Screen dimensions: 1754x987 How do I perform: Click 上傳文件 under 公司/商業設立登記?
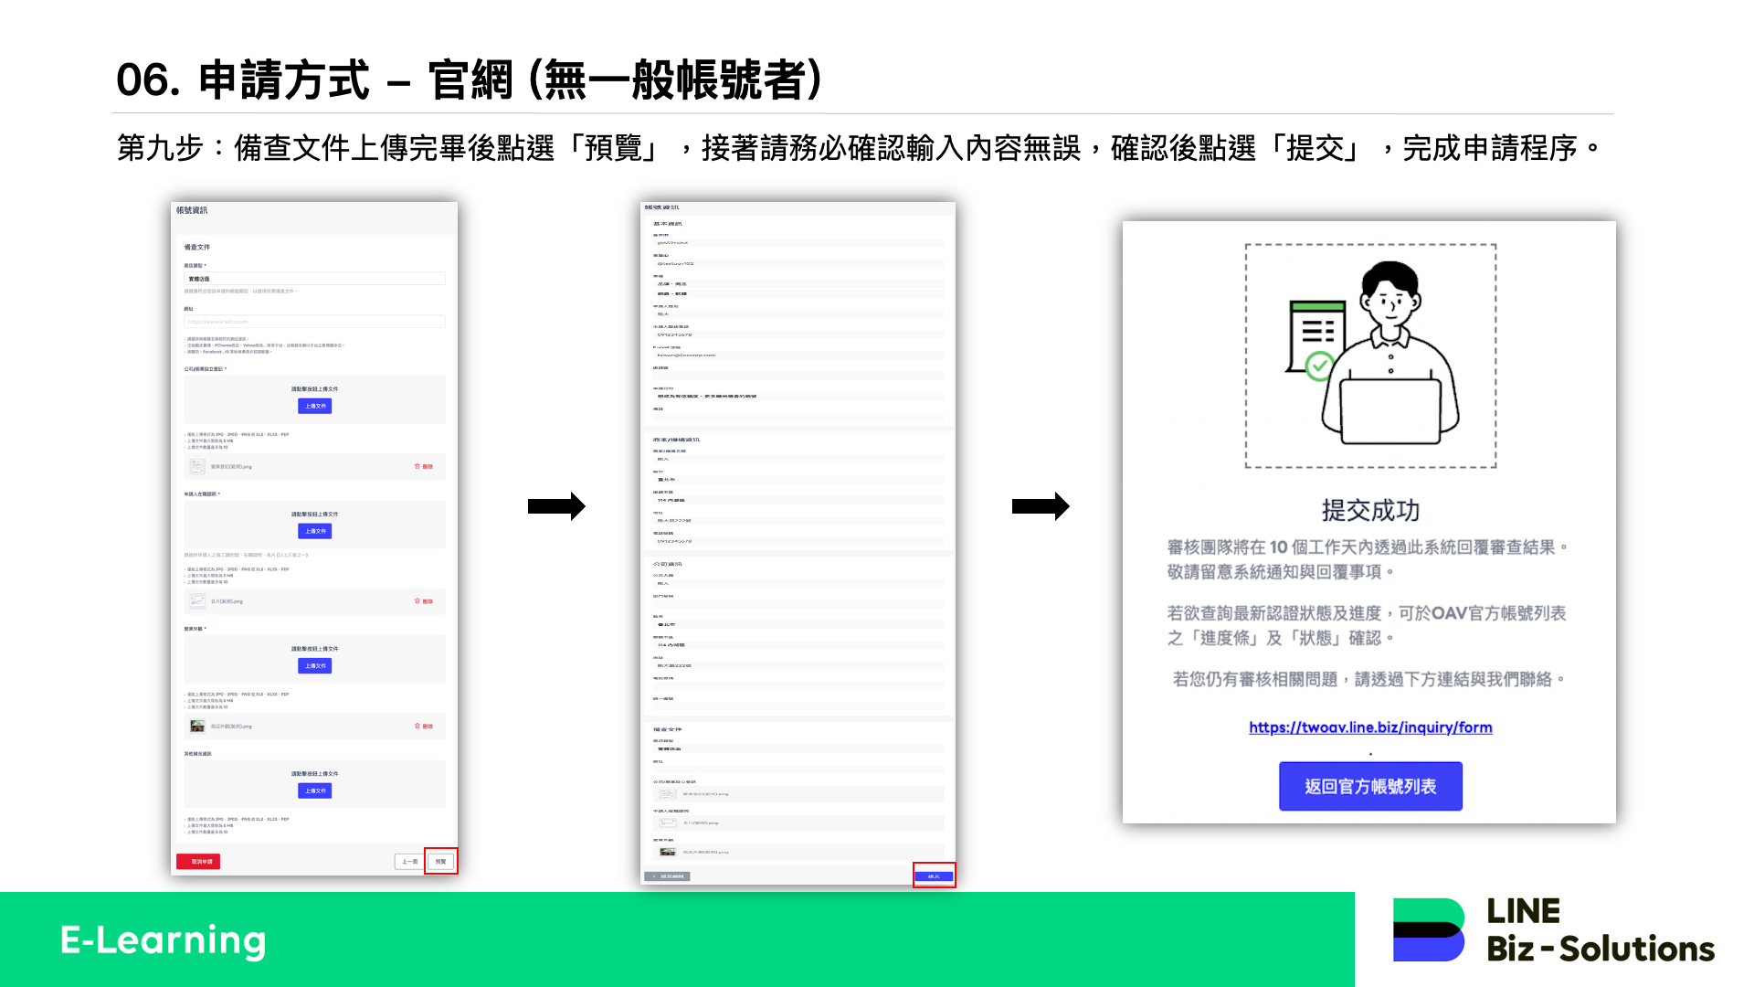click(314, 406)
